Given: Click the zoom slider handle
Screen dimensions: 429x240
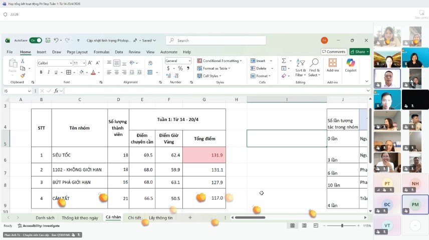Looking at the screenshot, I should pos(342,225).
